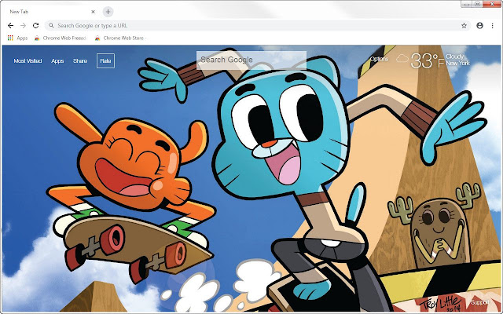Open the Most Visited menu
This screenshot has width=503, height=314.
pyautogui.click(x=28, y=61)
